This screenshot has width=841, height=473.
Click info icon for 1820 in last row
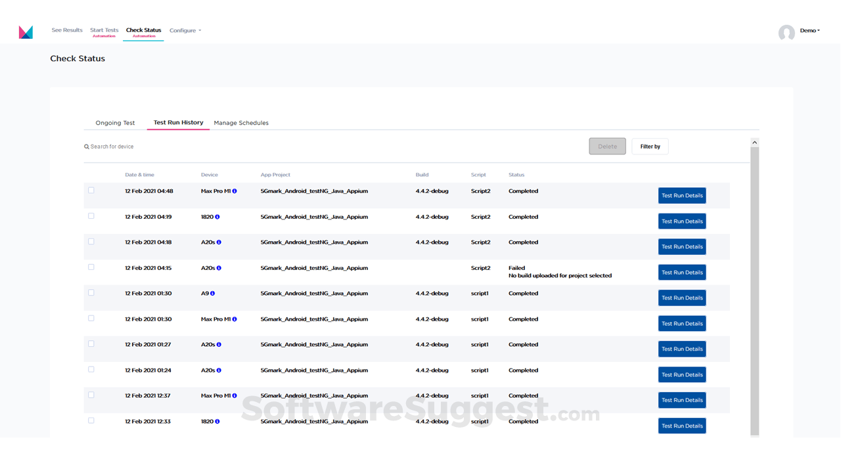217,421
